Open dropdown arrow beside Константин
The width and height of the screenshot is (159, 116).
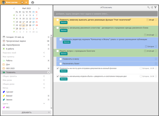pyautogui.click(x=26, y=2)
